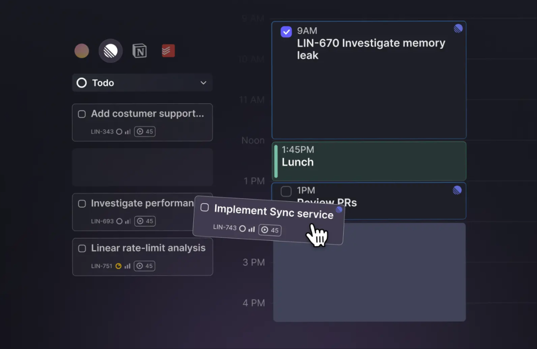Click the 45 duration on LIN-693
This screenshot has height=349, width=537.
[x=145, y=221]
